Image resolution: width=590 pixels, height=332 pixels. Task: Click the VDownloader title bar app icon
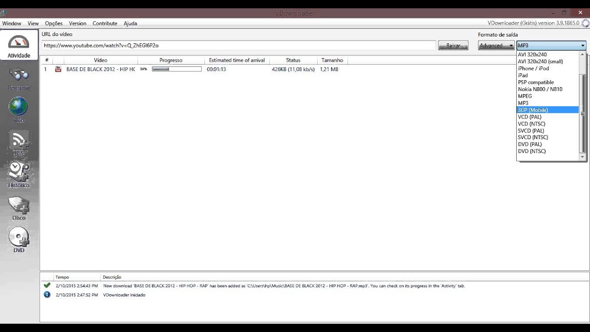click(3, 12)
